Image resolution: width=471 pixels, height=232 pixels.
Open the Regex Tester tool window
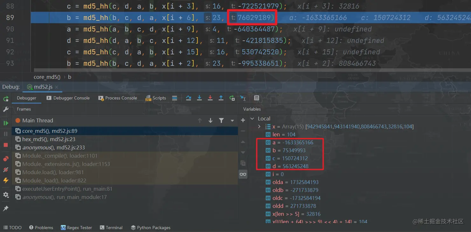[x=76, y=228]
